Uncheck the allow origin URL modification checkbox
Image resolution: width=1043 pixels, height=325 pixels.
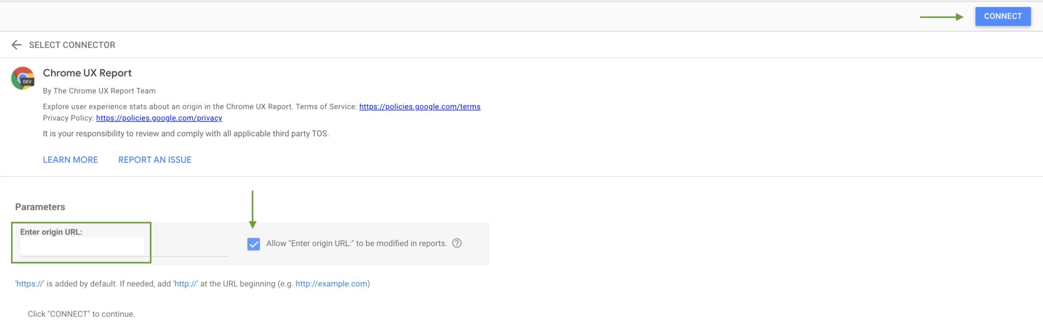coord(254,244)
